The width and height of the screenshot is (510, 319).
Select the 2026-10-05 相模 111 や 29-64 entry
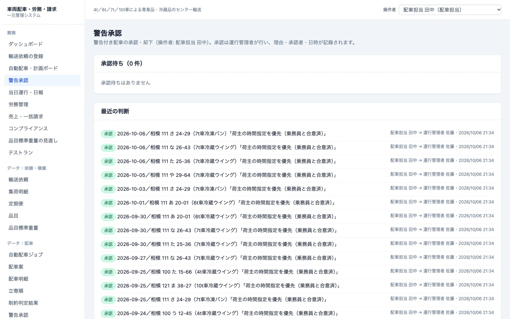pyautogui.click(x=297, y=175)
